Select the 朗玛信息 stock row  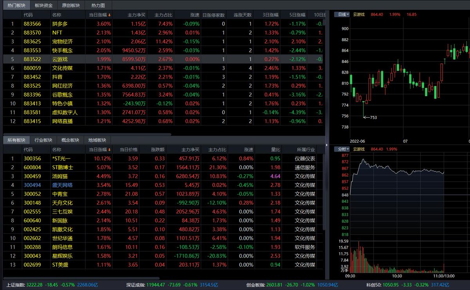click(x=163, y=247)
